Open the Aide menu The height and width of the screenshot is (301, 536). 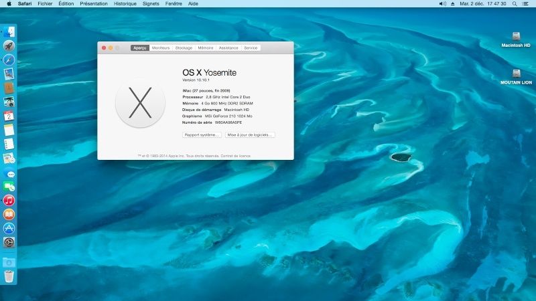click(x=193, y=3)
